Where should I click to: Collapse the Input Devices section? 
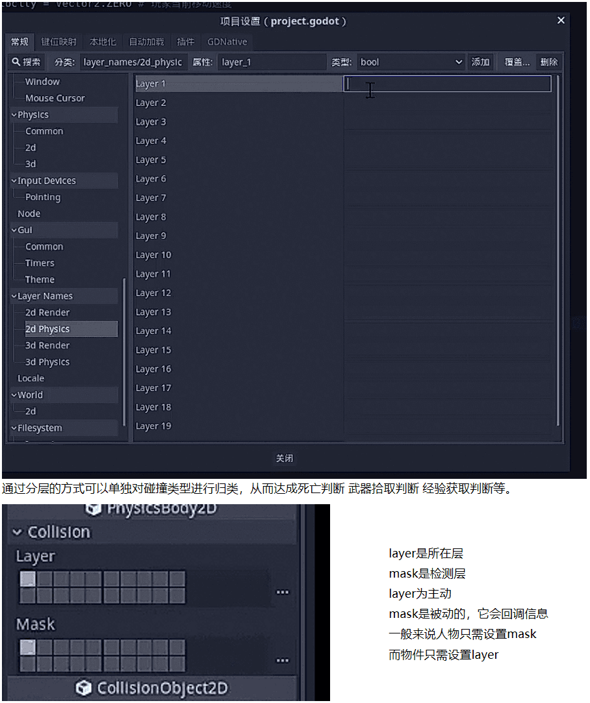pyautogui.click(x=14, y=181)
